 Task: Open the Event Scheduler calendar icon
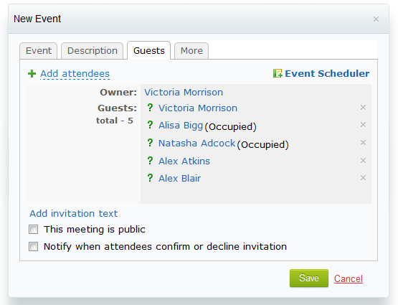click(278, 73)
